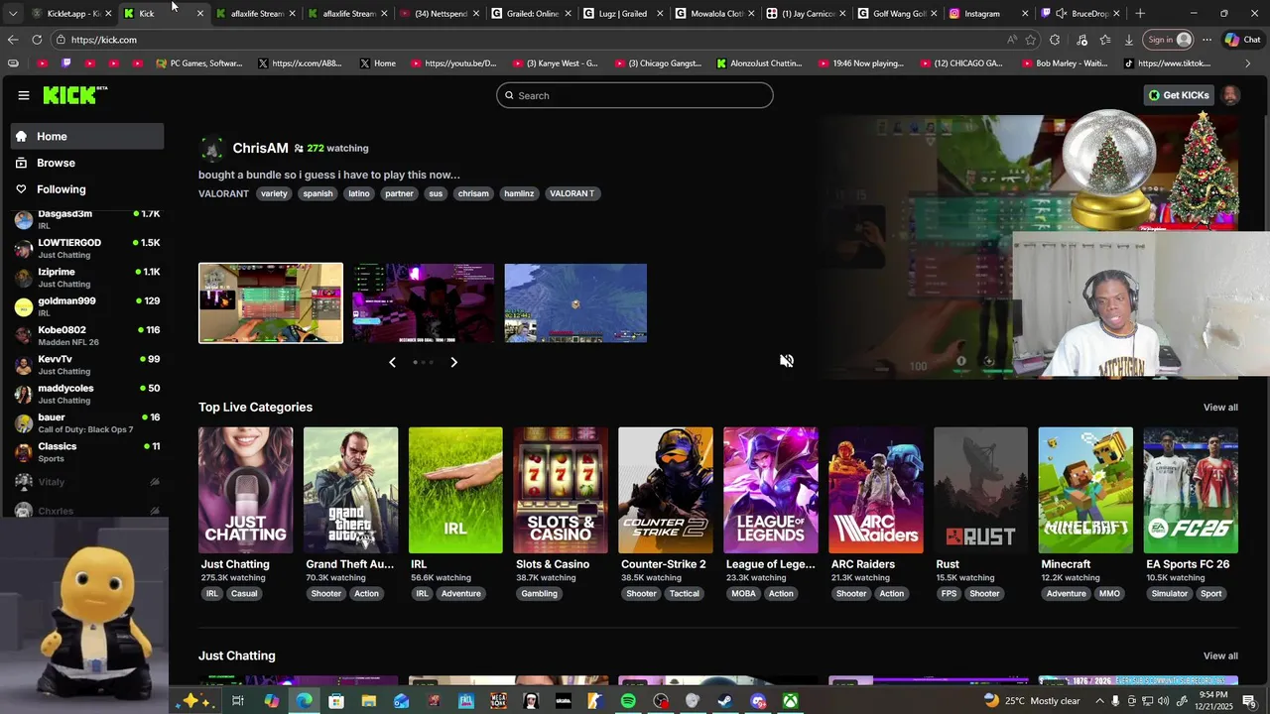Sign in to the browser profile
The width and height of the screenshot is (1270, 714).
click(x=1169, y=40)
